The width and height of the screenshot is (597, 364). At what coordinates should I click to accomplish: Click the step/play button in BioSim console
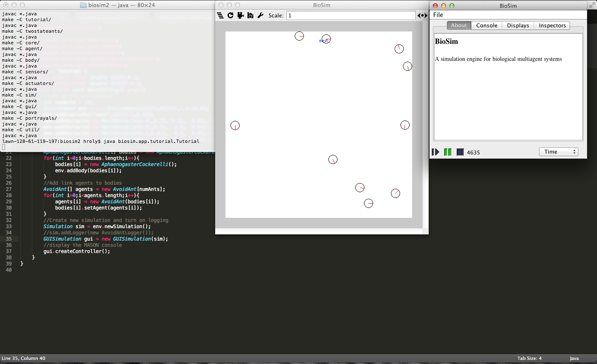435,152
